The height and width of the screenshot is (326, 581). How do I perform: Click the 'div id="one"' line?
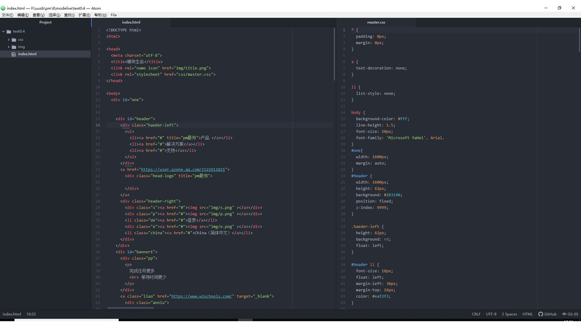pyautogui.click(x=127, y=100)
